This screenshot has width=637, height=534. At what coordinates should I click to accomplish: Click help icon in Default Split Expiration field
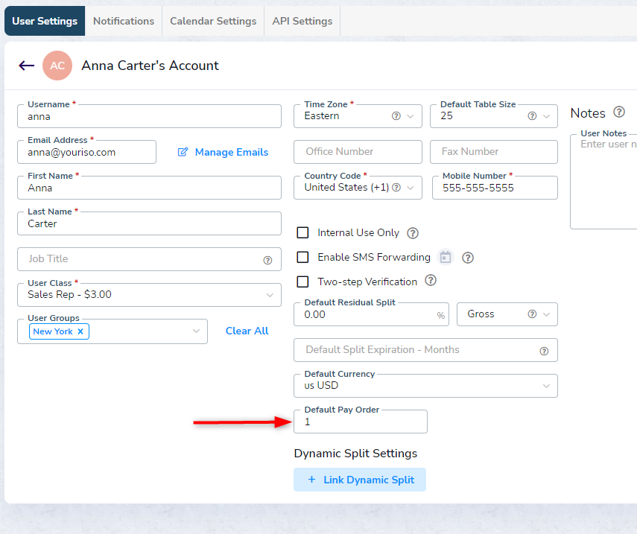(x=544, y=351)
